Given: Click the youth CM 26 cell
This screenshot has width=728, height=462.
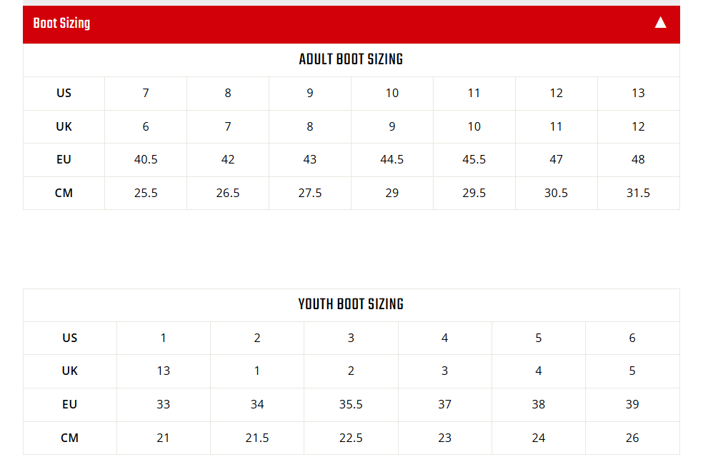Looking at the screenshot, I should pos(632,438).
